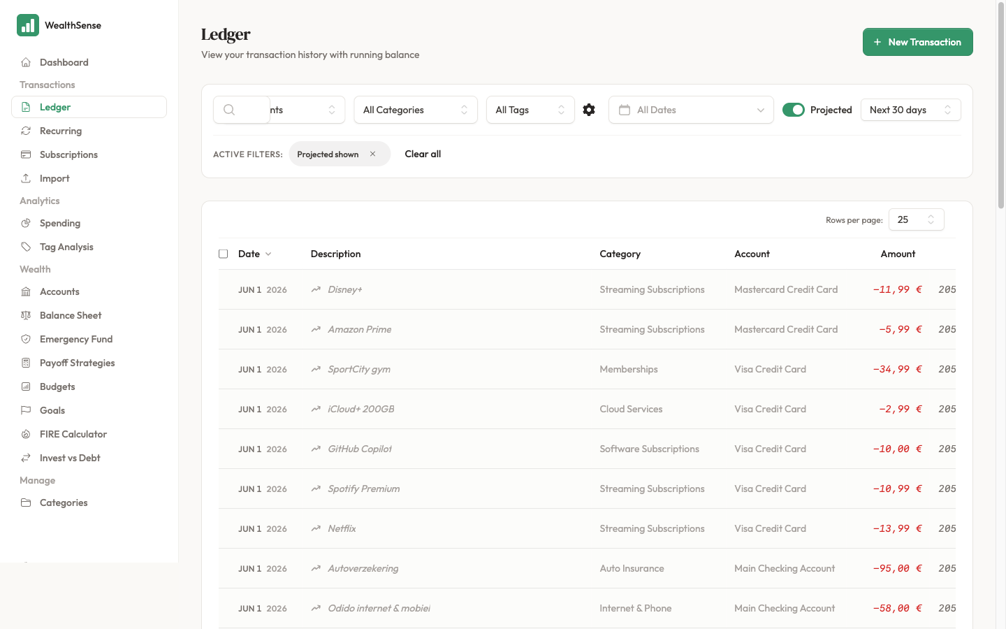Change the Next 30 days range
Viewport: 1006px width, 629px height.
coord(911,110)
